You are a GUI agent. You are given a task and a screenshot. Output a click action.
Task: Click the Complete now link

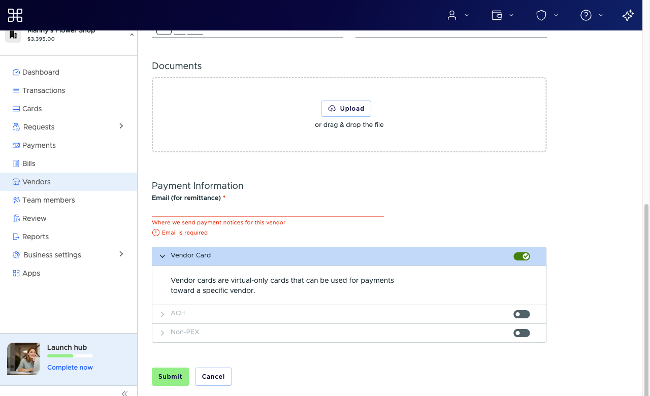click(x=70, y=367)
